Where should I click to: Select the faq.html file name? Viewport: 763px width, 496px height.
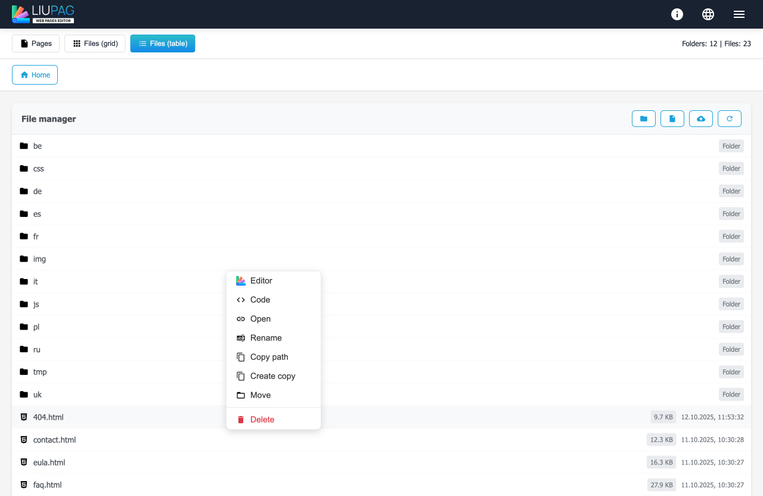pyautogui.click(x=48, y=485)
